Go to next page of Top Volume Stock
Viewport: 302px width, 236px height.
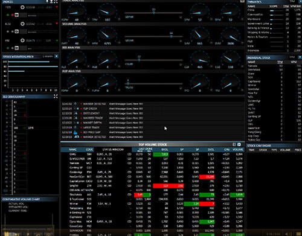point(239,144)
